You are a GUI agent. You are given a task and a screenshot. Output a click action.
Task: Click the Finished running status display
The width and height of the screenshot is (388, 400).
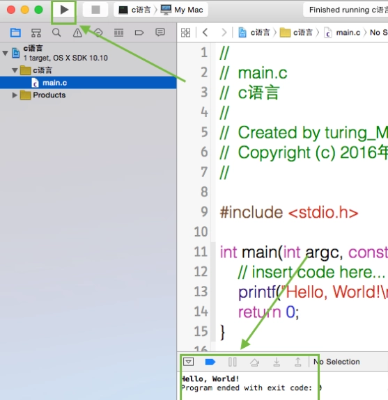[346, 10]
